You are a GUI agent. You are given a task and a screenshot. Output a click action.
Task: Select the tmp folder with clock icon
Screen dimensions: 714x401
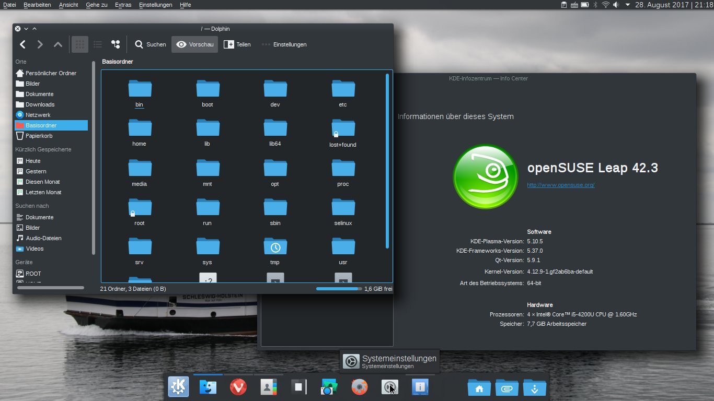click(275, 246)
